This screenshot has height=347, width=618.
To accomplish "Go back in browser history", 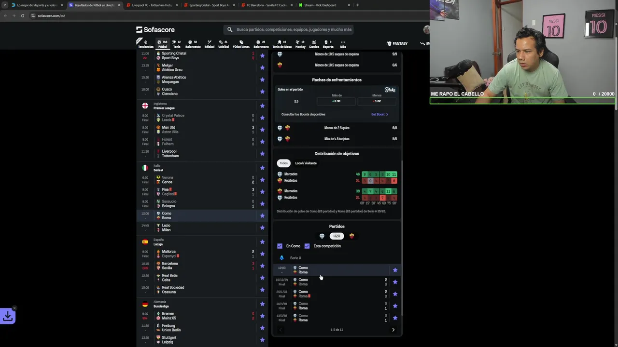I will [x=5, y=15].
